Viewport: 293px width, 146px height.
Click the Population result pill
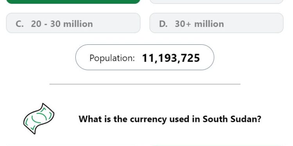pos(145,57)
